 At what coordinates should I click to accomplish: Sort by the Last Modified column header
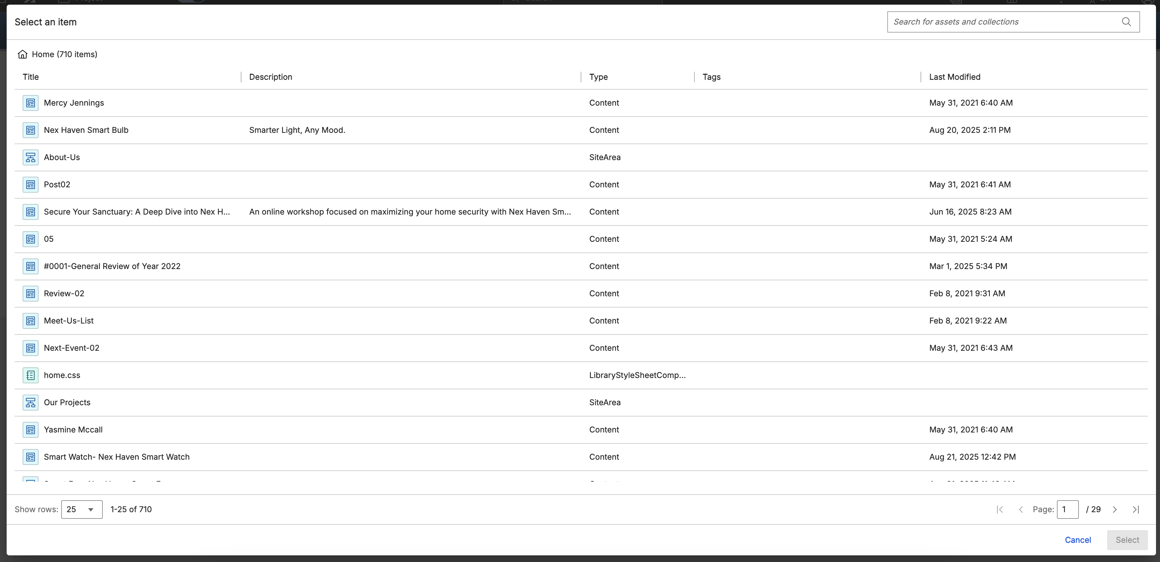[954, 77]
